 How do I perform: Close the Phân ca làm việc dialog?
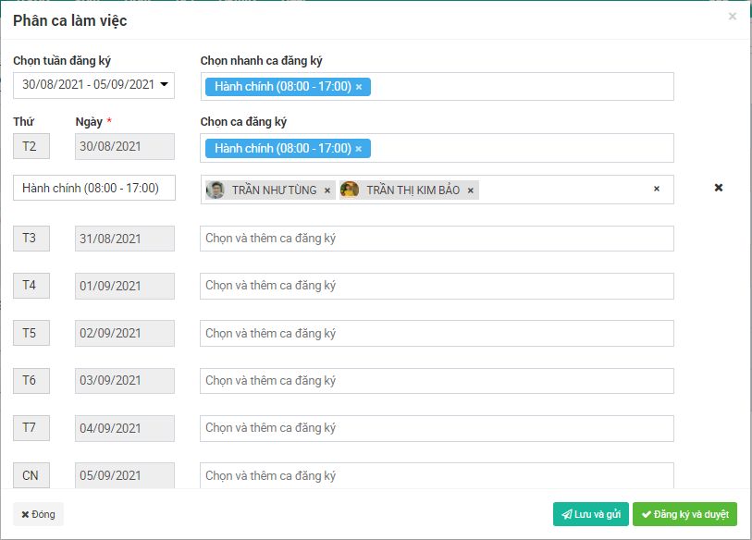coord(733,17)
